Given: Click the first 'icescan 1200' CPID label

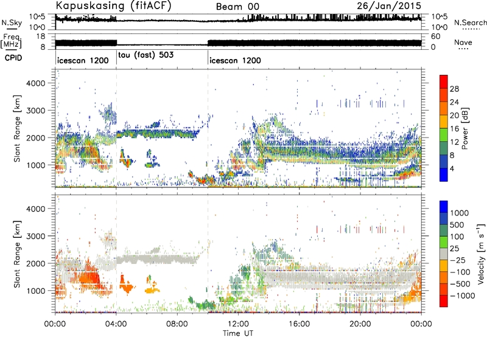Looking at the screenshot, I should (83, 60).
